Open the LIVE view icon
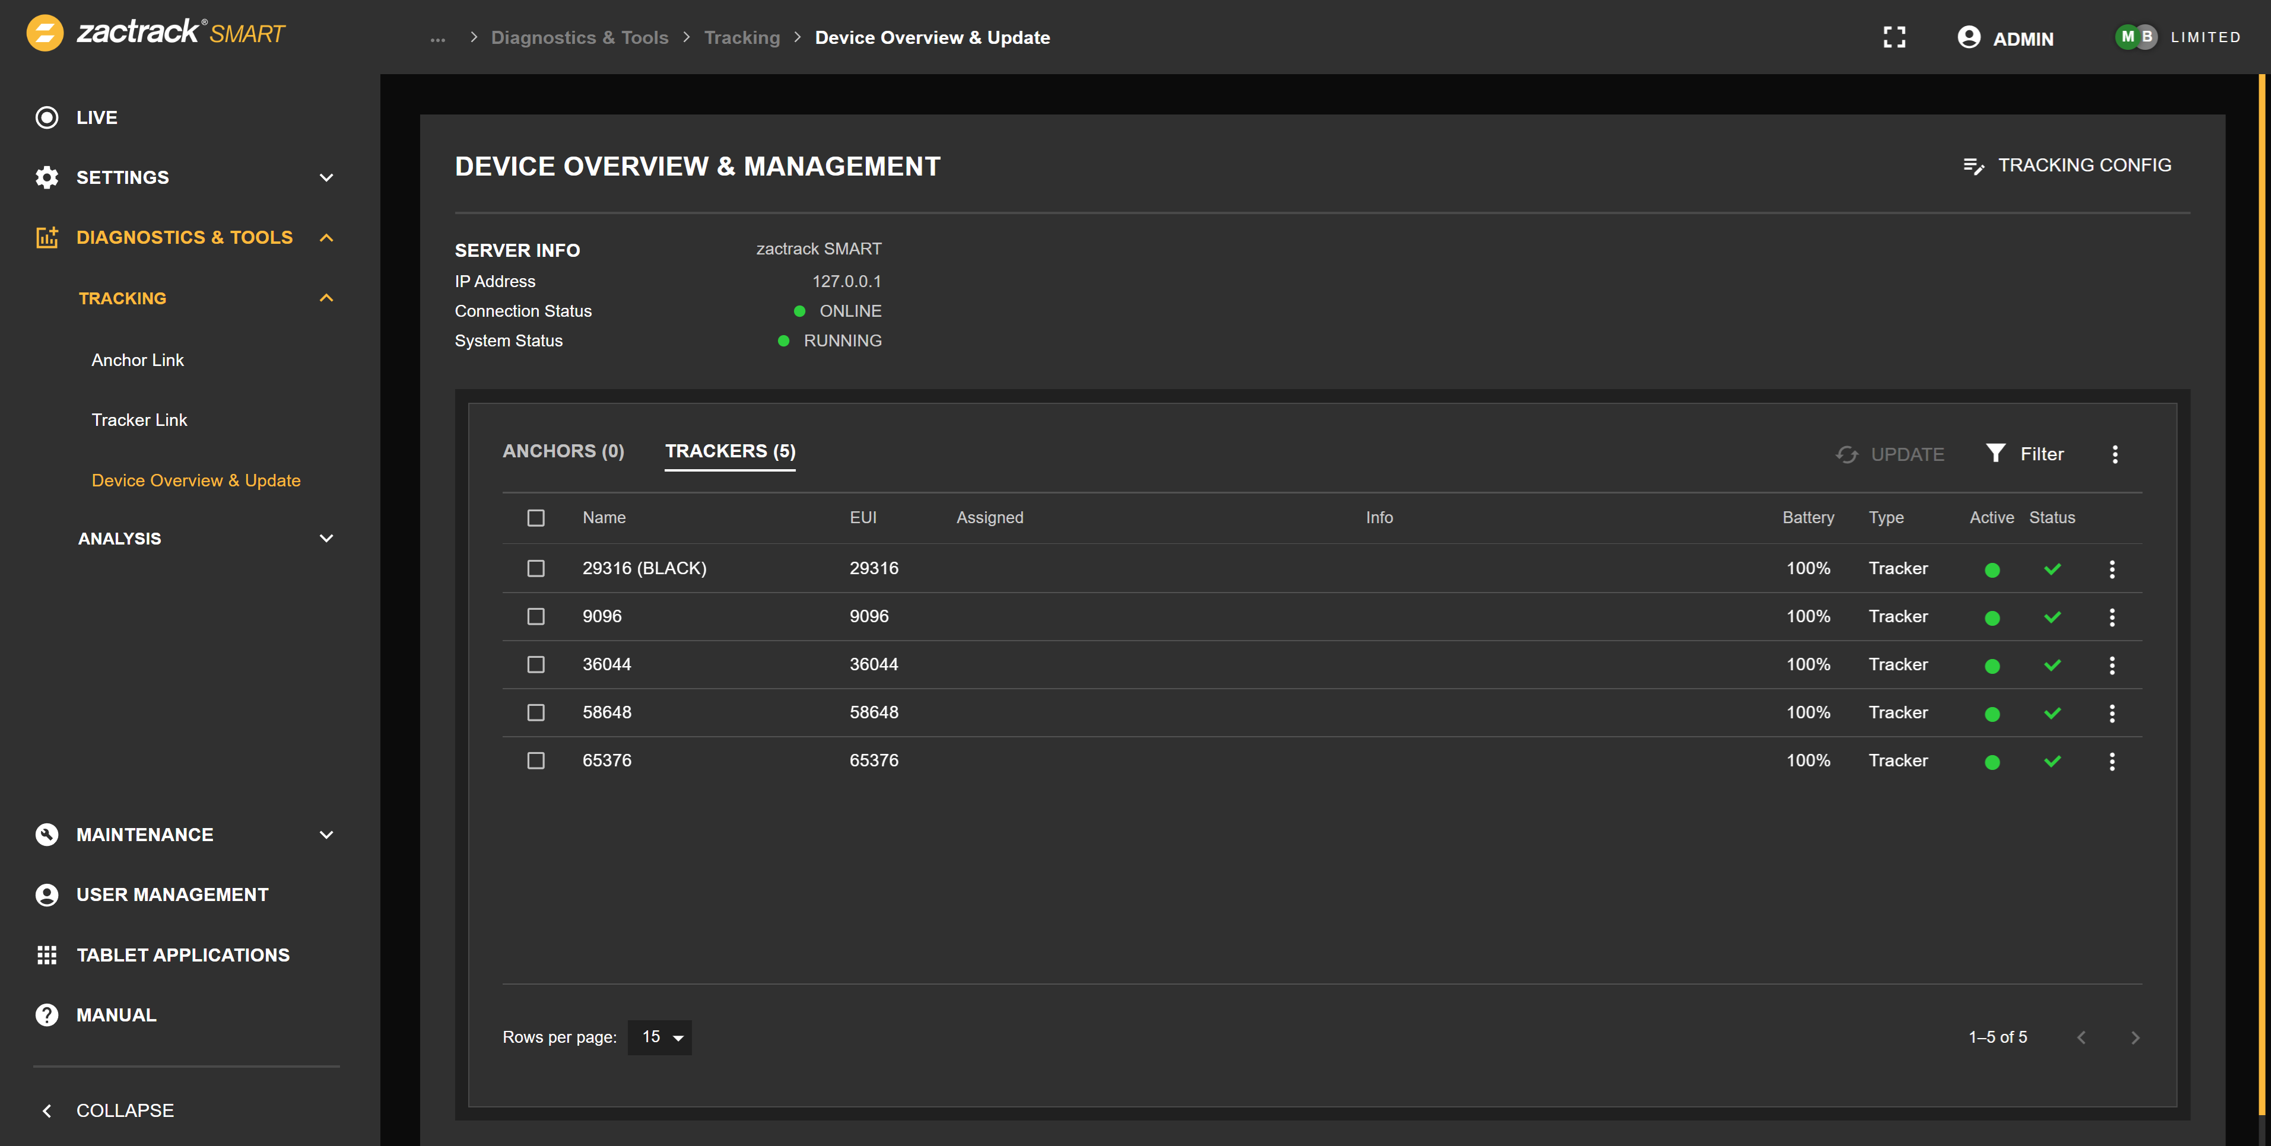The image size is (2271, 1146). 47,117
